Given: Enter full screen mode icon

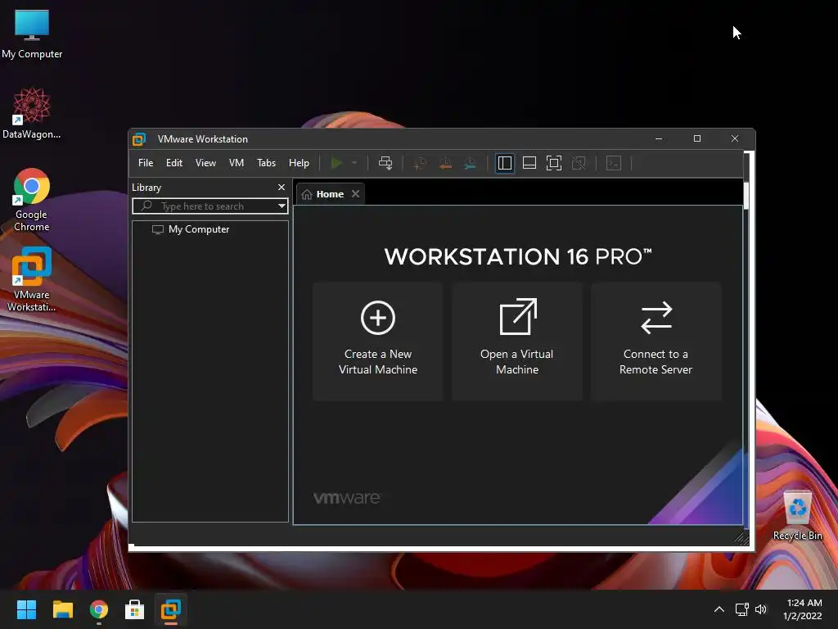Looking at the screenshot, I should coord(554,163).
